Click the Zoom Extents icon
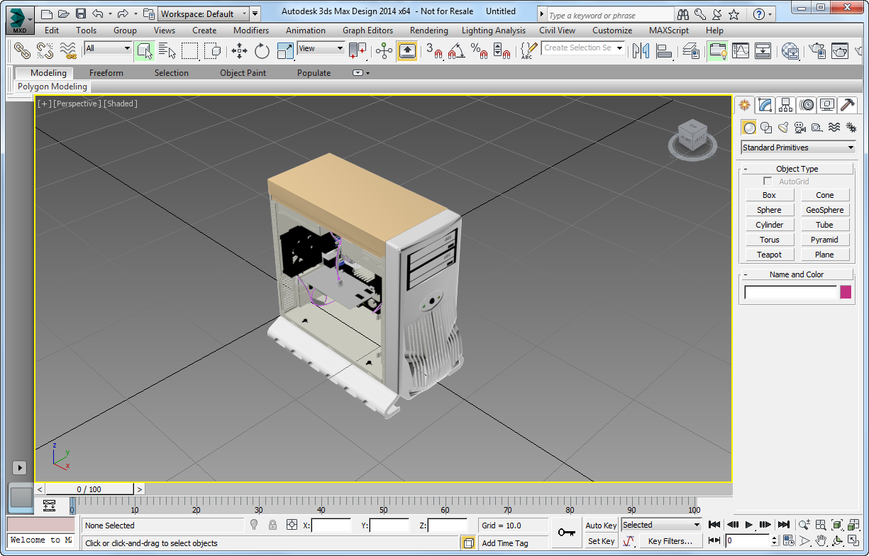 pos(837,525)
